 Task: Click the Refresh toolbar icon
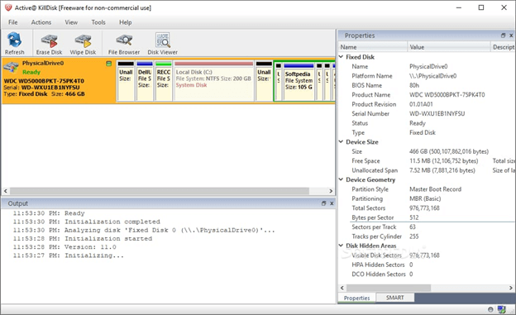pyautogui.click(x=15, y=44)
